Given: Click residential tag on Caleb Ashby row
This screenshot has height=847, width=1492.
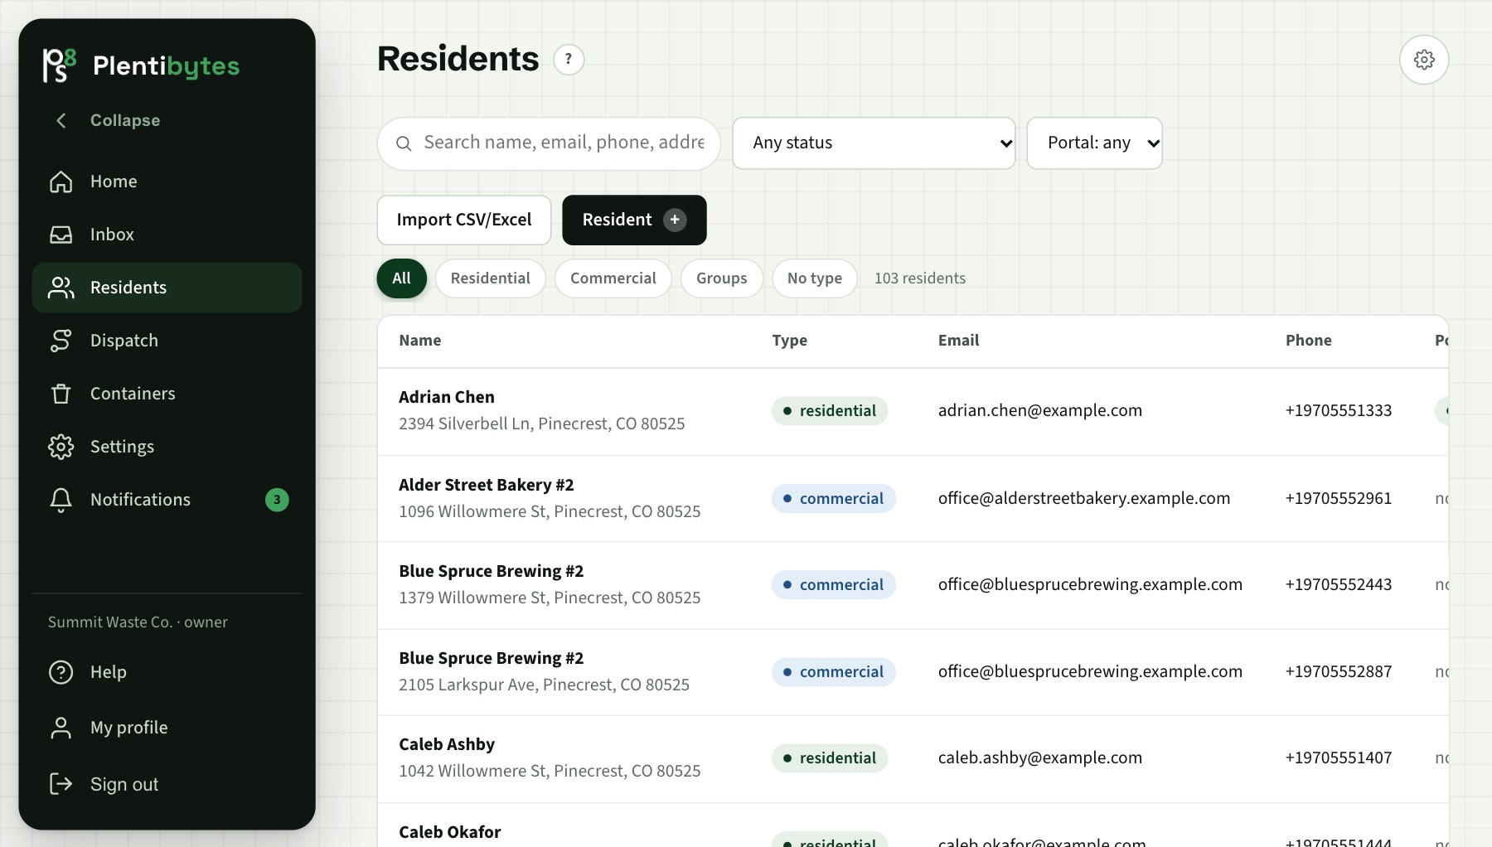Looking at the screenshot, I should click(x=830, y=758).
